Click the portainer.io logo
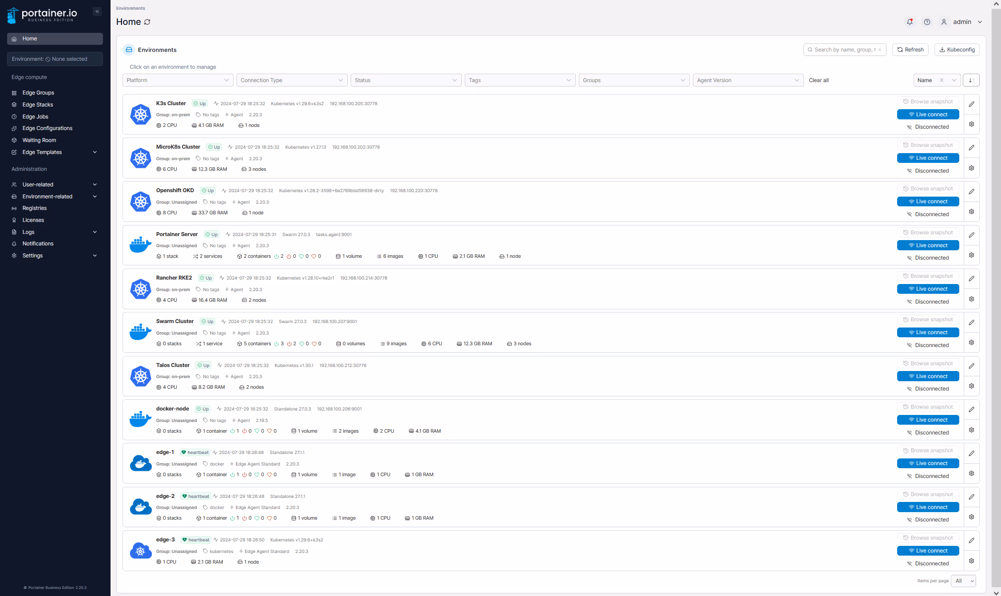This screenshot has width=1001, height=596. (42, 15)
